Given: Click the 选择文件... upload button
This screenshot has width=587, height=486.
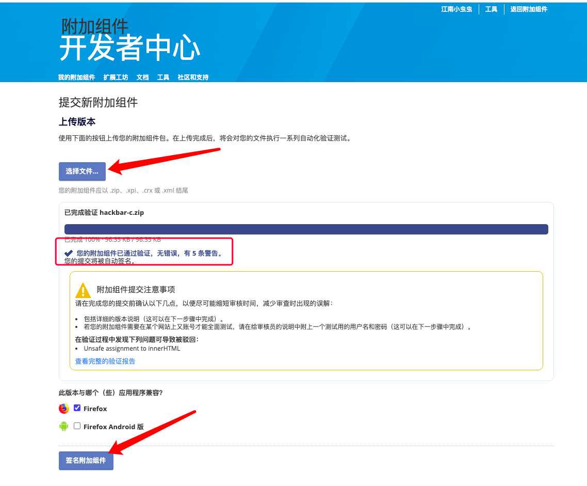Looking at the screenshot, I should coord(82,171).
